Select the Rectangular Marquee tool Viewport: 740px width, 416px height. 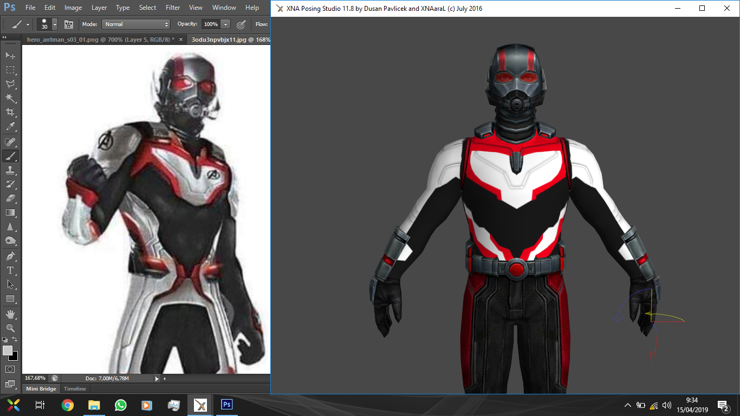click(x=10, y=70)
